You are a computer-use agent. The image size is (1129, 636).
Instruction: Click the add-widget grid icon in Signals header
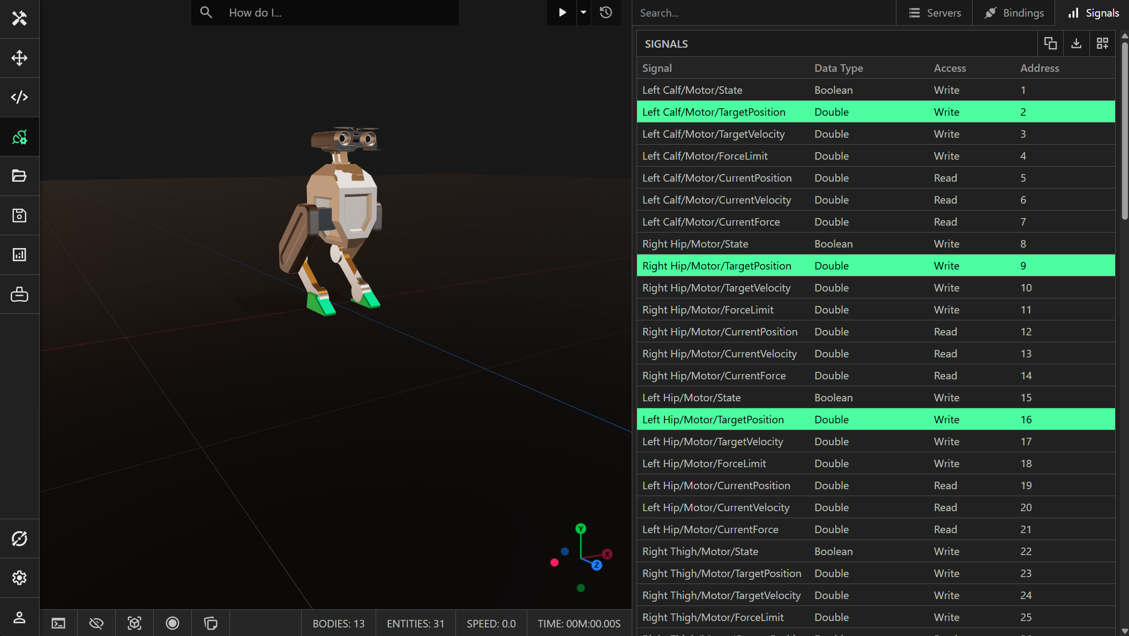click(x=1102, y=43)
